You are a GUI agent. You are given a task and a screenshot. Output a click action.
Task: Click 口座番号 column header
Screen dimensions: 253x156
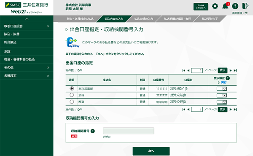click(159, 80)
